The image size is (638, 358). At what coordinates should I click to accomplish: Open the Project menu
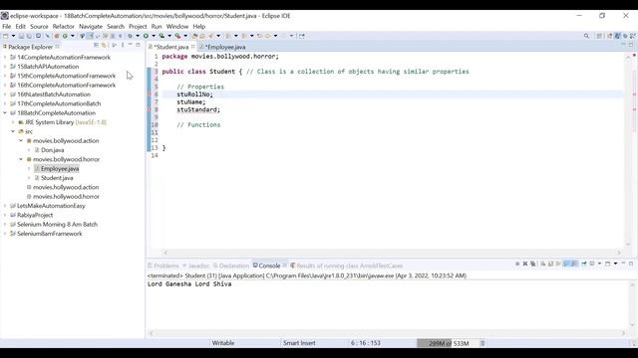(x=138, y=27)
